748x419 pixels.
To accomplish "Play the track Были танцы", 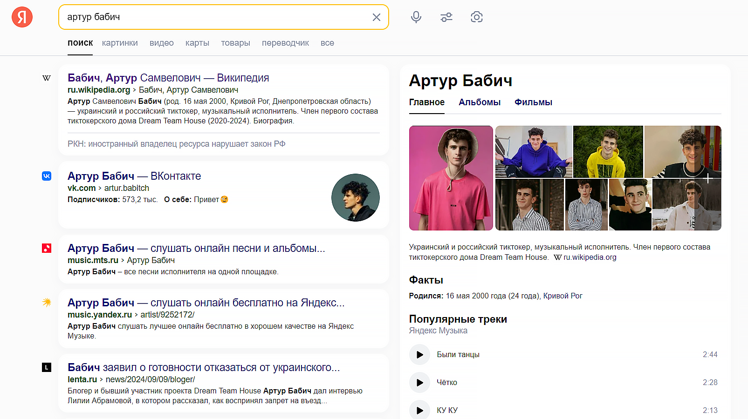I will (419, 355).
